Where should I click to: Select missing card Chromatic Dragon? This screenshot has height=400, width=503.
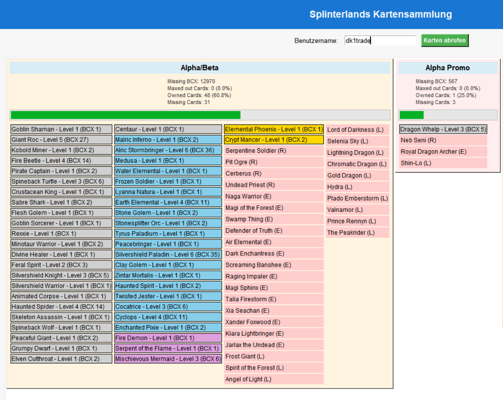point(357,164)
